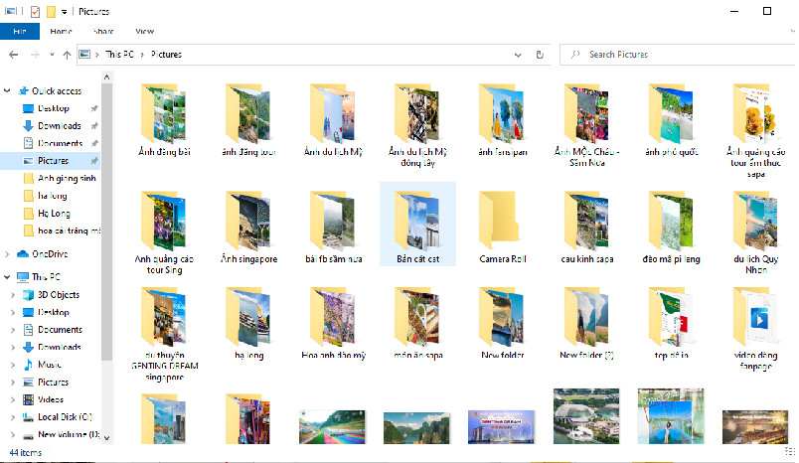The width and height of the screenshot is (799, 463).
Task: Select Local Disk (C:) in the sidebar
Action: 65,416
